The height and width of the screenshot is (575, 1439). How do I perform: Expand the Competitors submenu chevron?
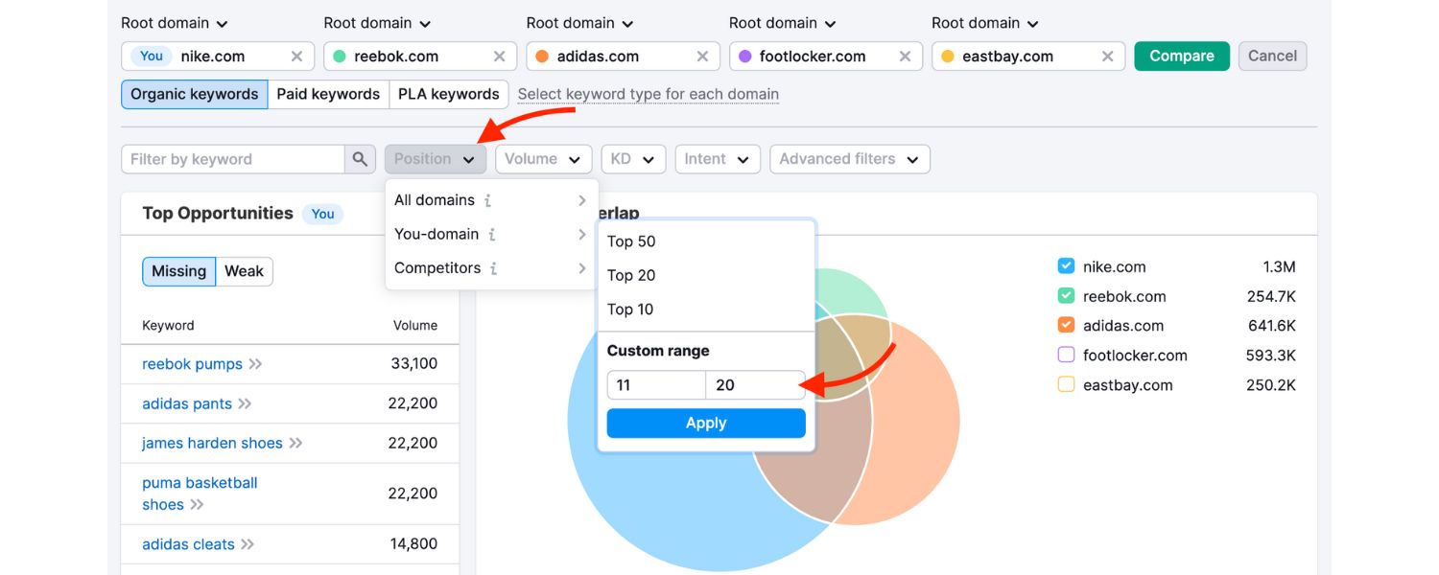(x=581, y=268)
